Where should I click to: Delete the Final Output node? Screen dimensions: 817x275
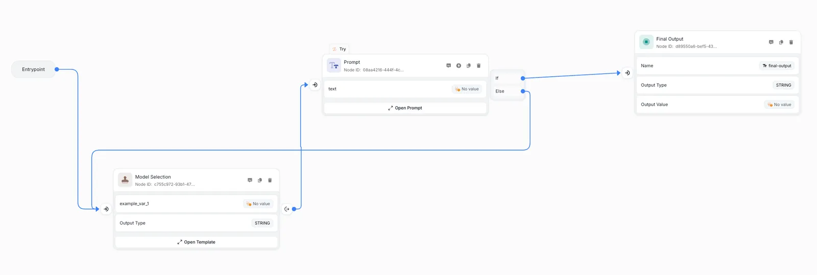coord(791,42)
